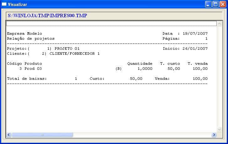The image size is (228, 144).
Task: Click the 'Total de baixas' summary line
Action: tap(27, 79)
